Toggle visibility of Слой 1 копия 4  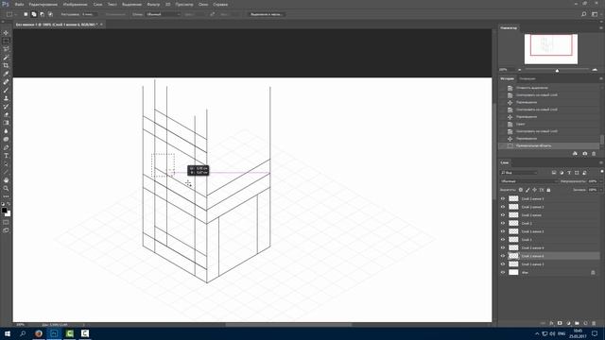tap(503, 247)
